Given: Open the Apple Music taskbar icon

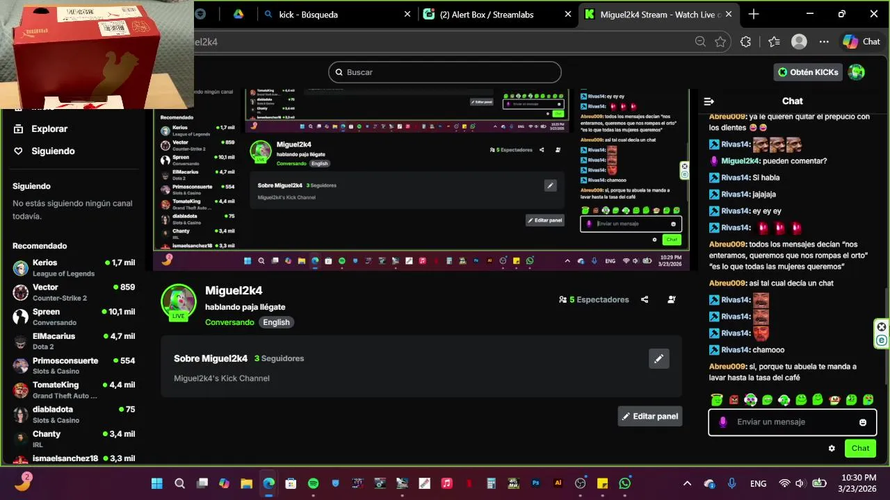Looking at the screenshot, I should tap(447, 483).
